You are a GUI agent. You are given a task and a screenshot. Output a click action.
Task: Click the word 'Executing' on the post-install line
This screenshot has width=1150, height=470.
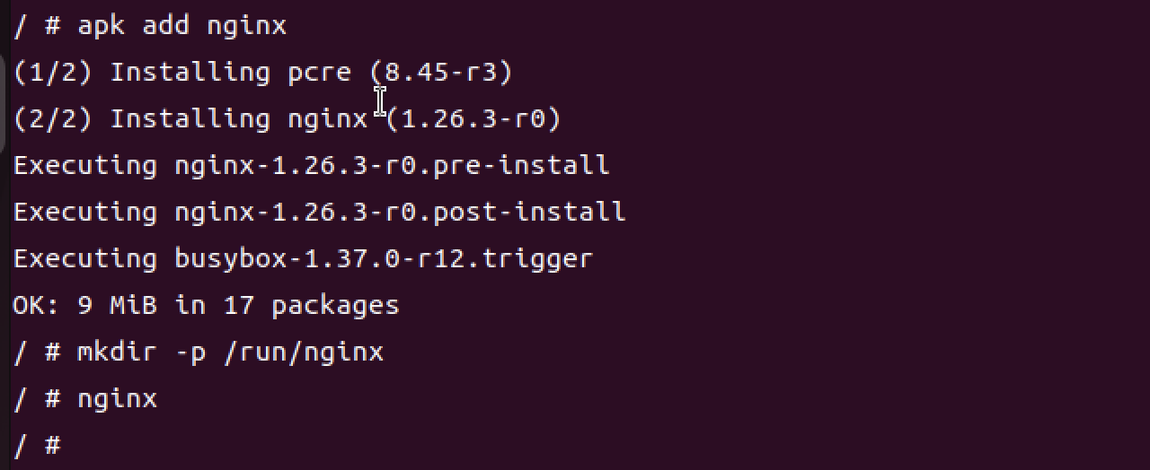pos(85,212)
